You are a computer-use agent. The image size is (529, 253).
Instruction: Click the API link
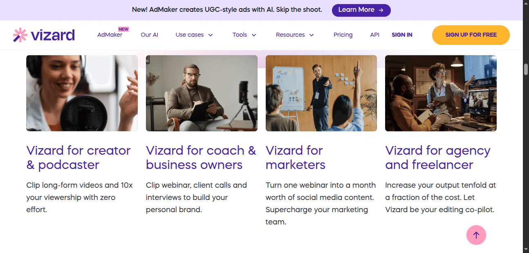[x=374, y=35]
